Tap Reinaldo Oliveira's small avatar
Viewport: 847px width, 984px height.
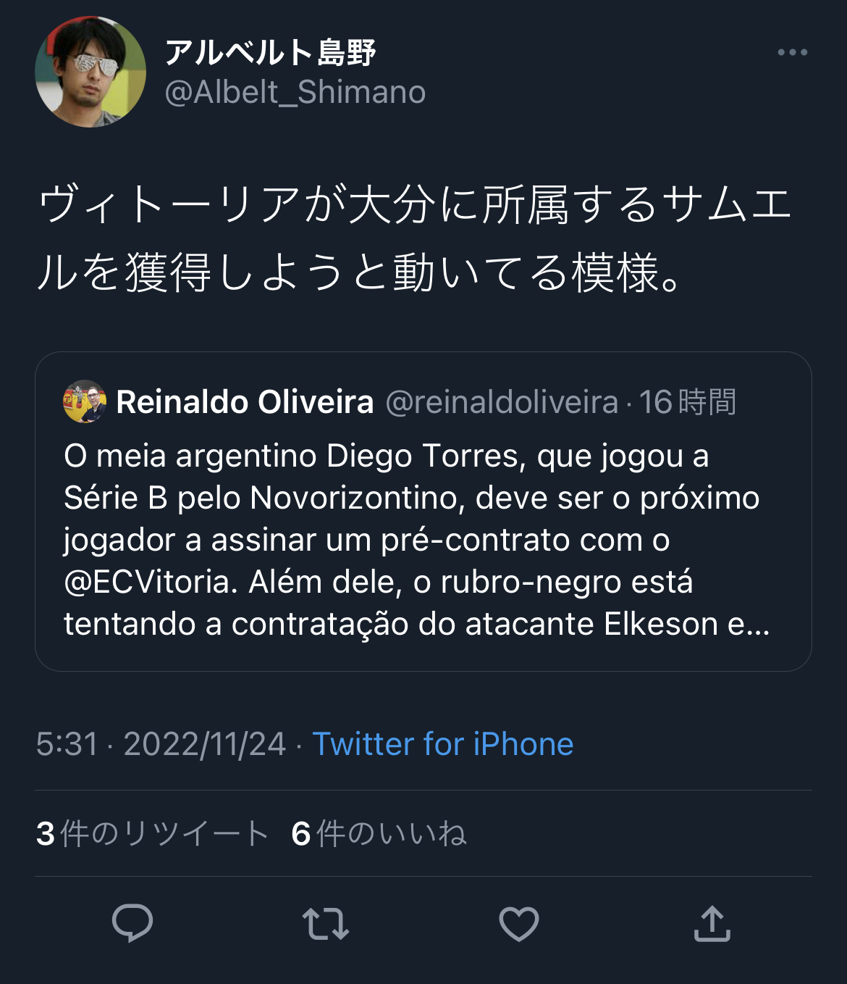point(85,401)
